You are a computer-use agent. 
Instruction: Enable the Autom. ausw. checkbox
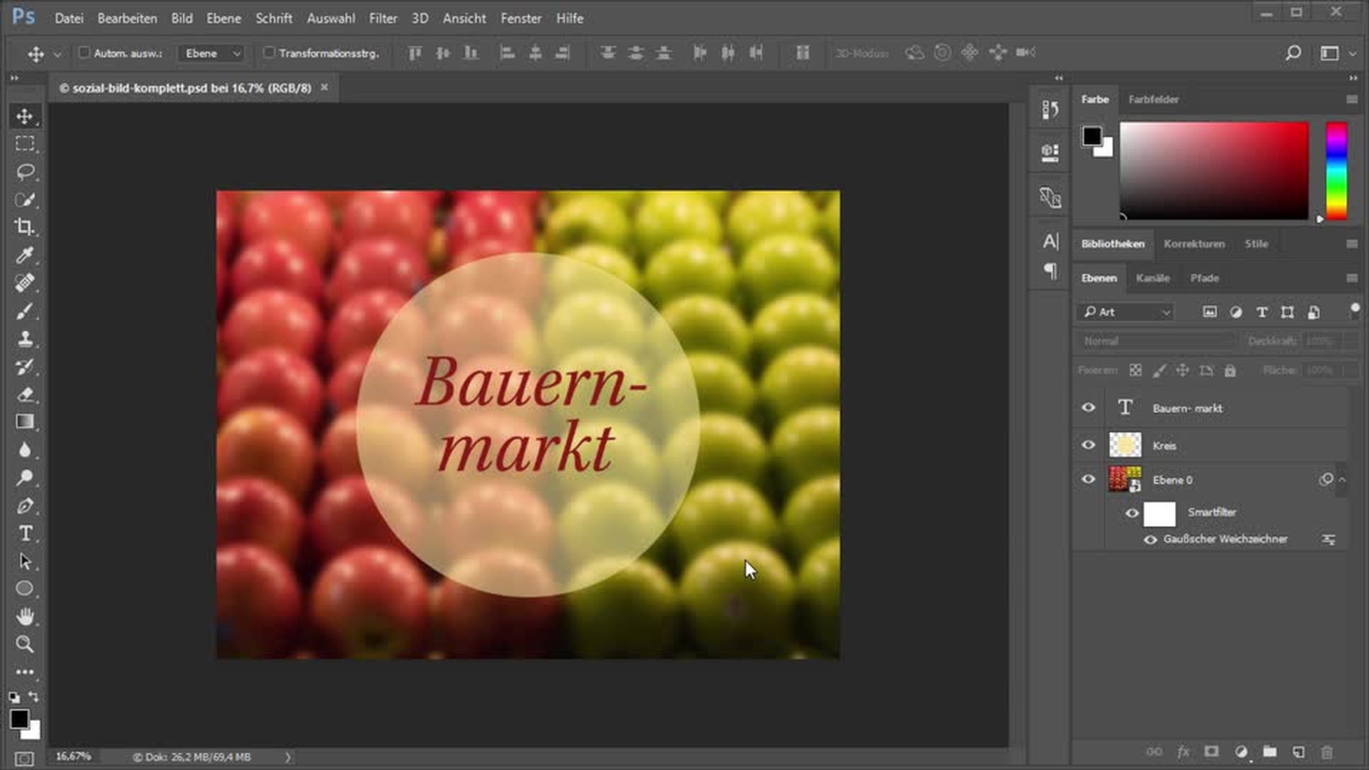click(84, 53)
